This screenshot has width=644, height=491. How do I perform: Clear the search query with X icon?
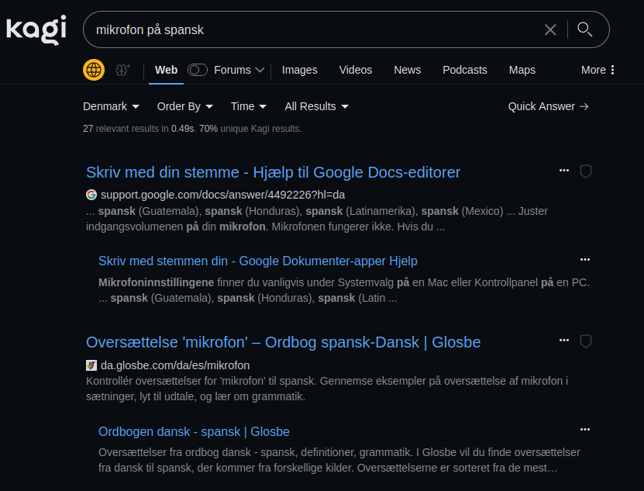click(550, 29)
